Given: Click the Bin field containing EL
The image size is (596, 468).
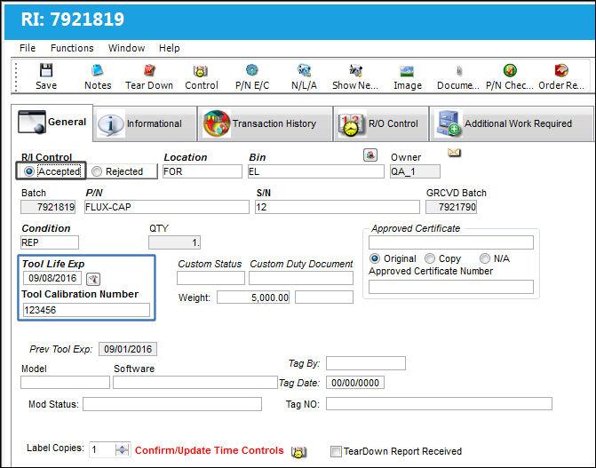Looking at the screenshot, I should (x=316, y=171).
